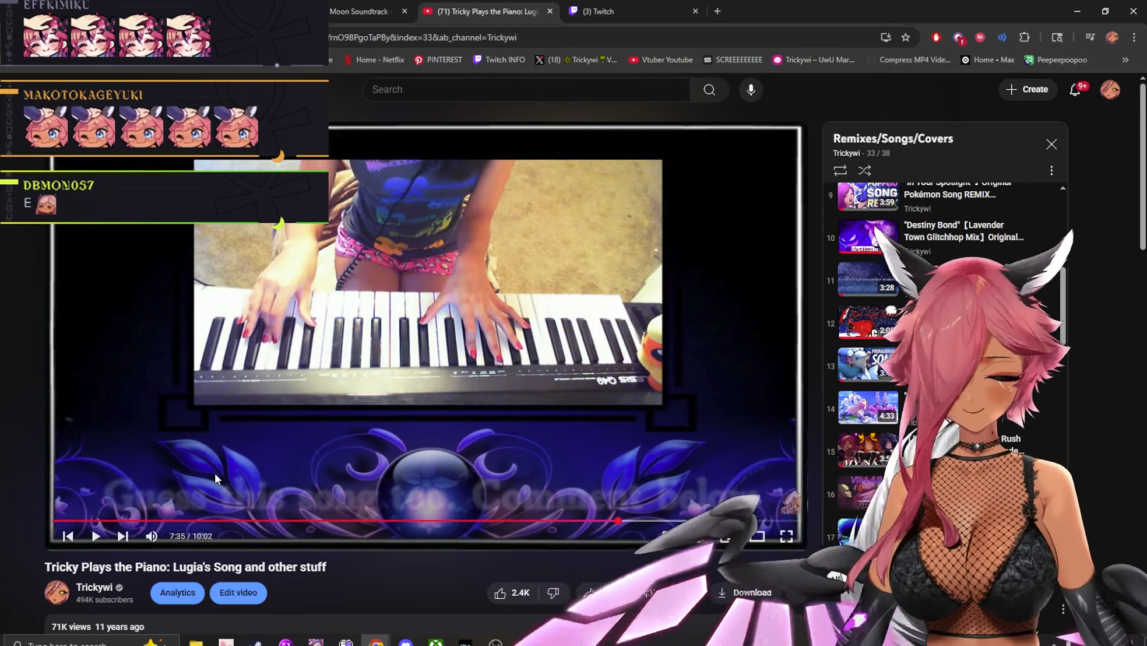
Task: Select the video title text
Action: click(x=185, y=567)
